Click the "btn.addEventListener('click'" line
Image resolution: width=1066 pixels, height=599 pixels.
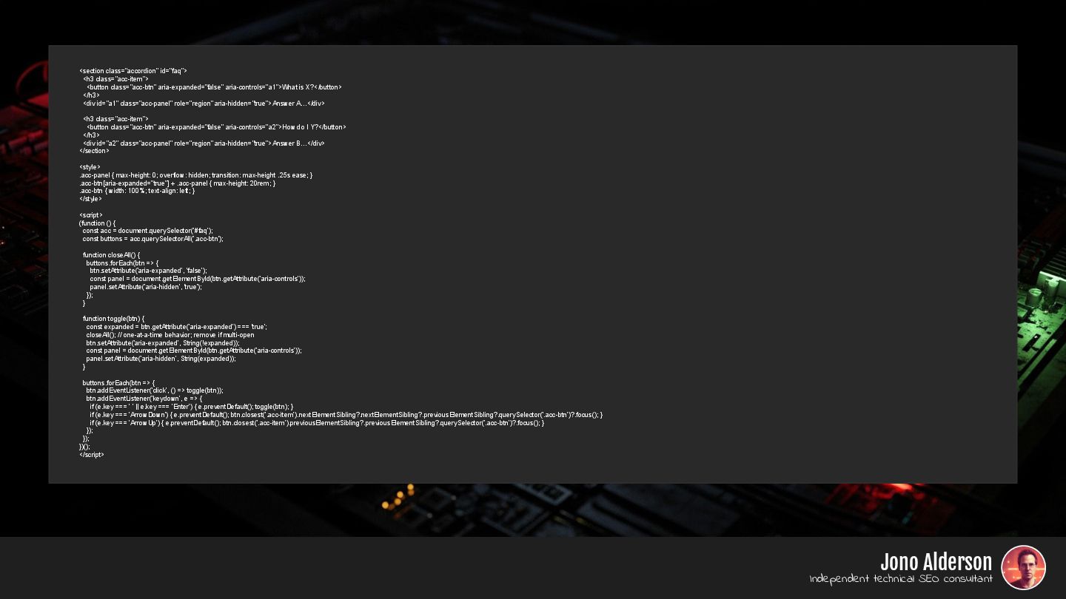(x=154, y=390)
